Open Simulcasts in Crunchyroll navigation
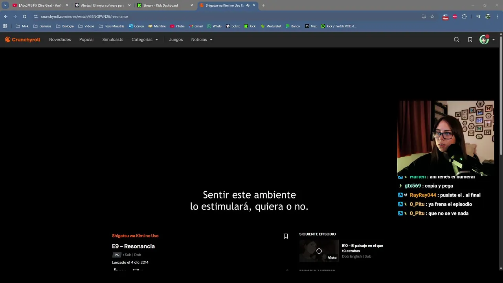503x283 pixels. (x=113, y=40)
